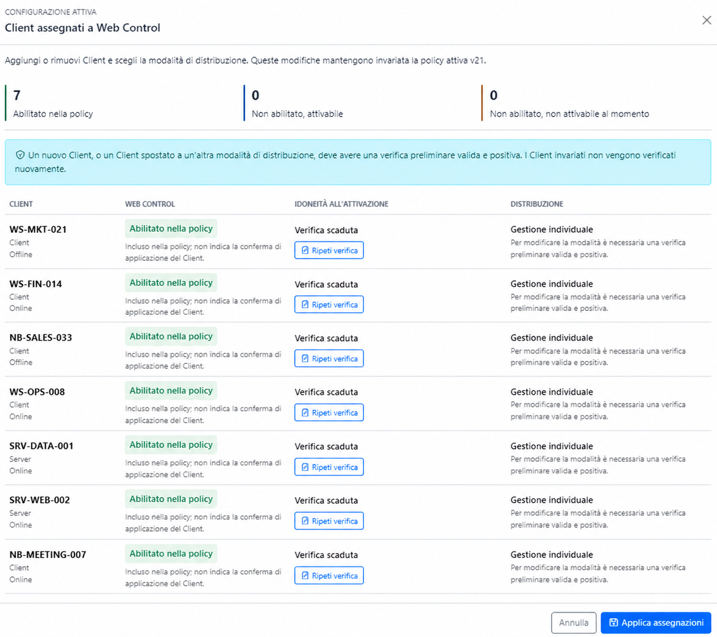Image resolution: width=717 pixels, height=637 pixels.
Task: Click the NB-MEETING-007 client name
Action: tap(48, 555)
